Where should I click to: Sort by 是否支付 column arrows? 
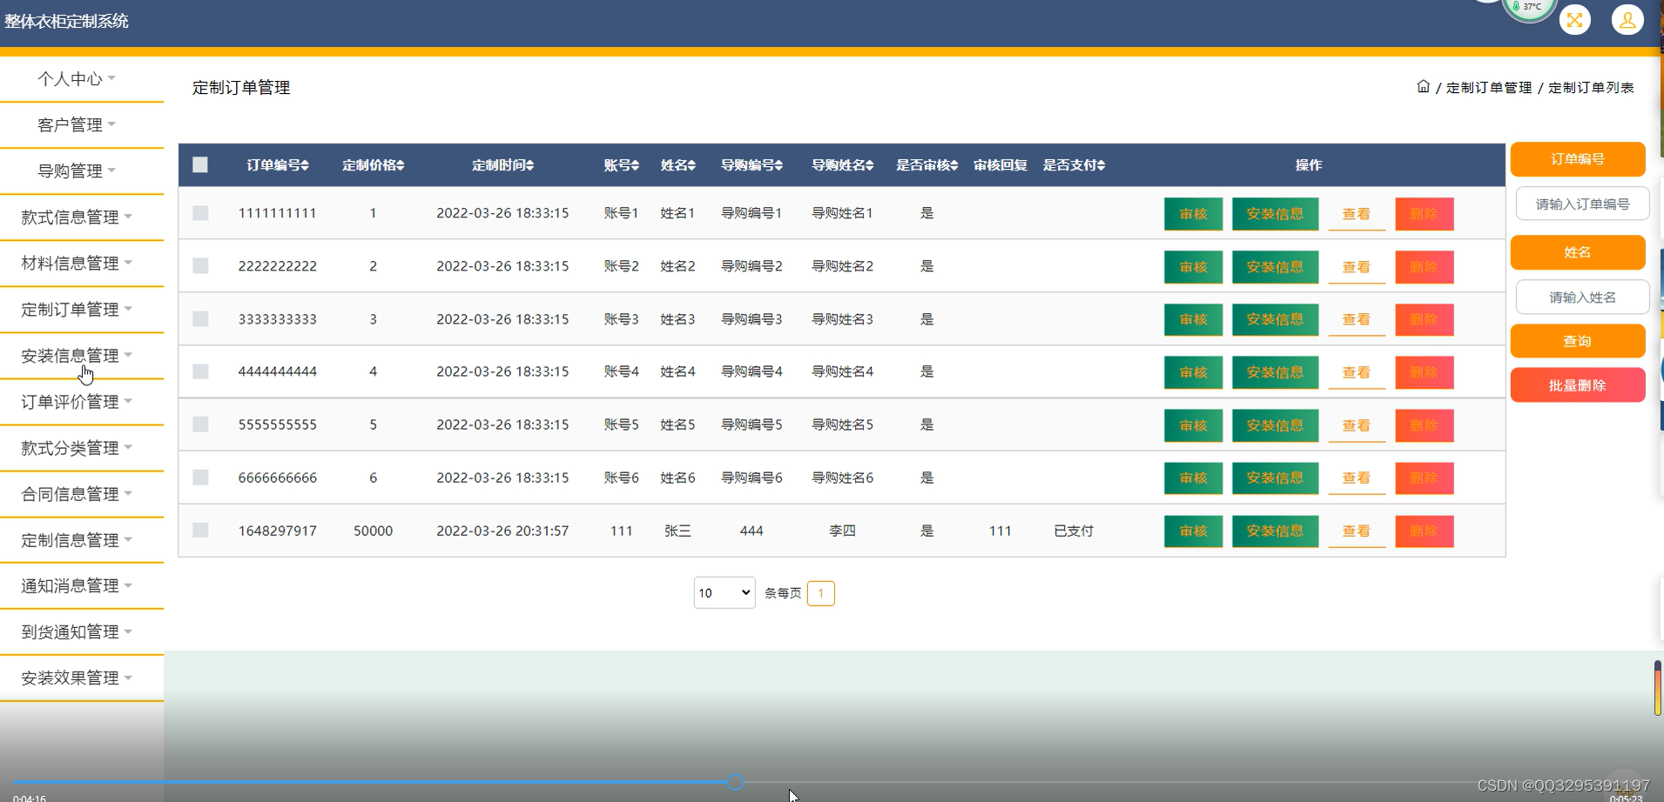[x=1101, y=165]
